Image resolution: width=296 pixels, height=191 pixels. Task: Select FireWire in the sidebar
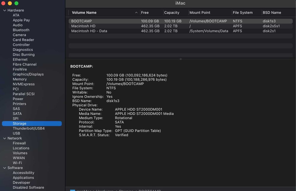coord(20,69)
